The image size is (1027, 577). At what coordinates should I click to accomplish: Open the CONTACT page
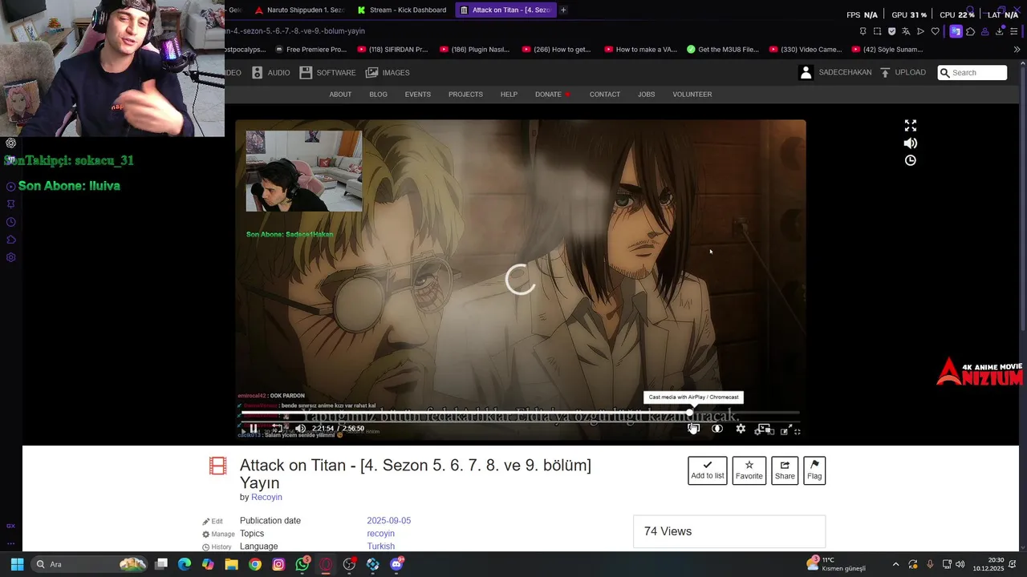tap(604, 95)
